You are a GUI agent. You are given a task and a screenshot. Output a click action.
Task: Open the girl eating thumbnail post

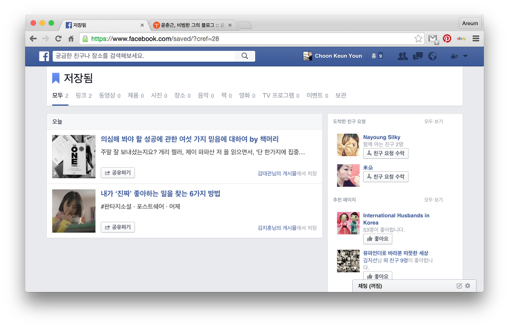coord(74,211)
